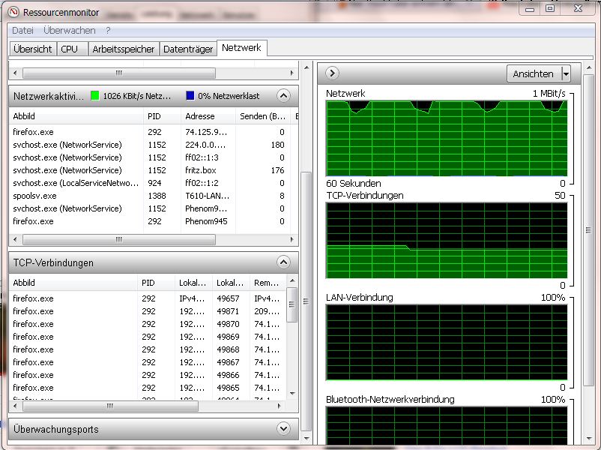This screenshot has width=601, height=450.
Task: Open the Datei menu
Action: (x=22, y=30)
